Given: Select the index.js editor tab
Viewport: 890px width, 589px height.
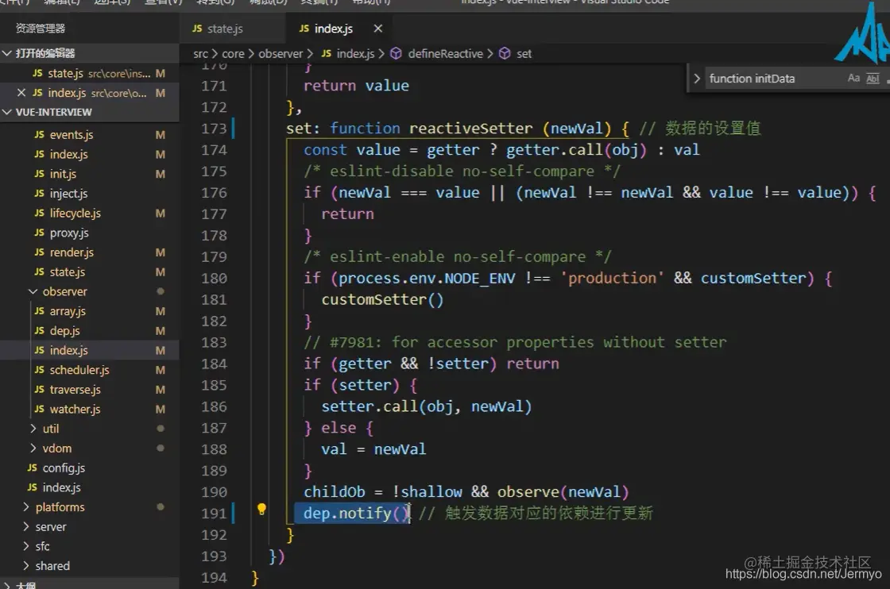Looking at the screenshot, I should pos(333,29).
